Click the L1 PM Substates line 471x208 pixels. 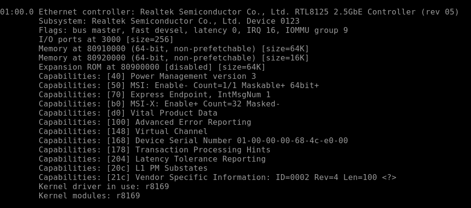point(123,168)
